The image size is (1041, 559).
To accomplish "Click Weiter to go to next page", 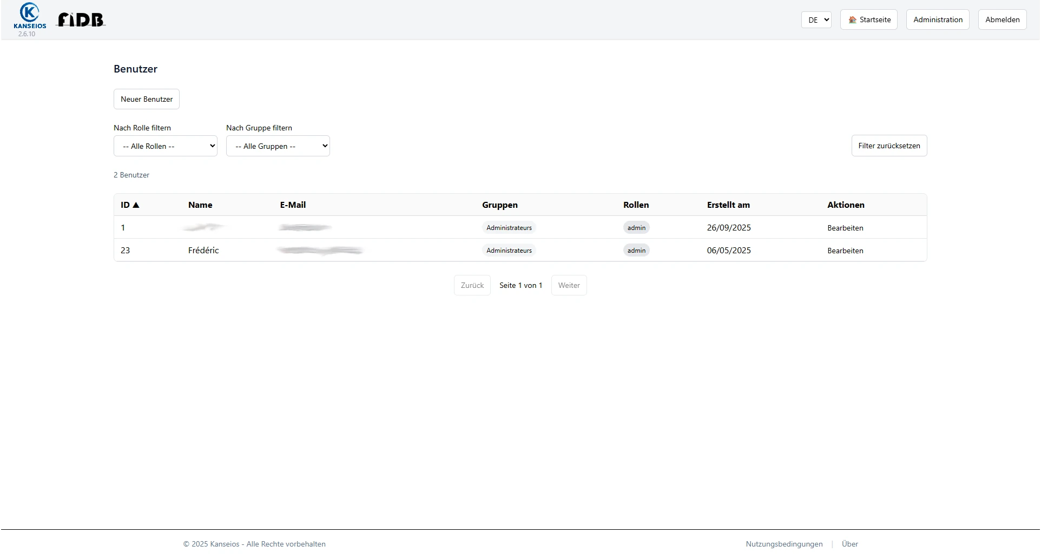I will tap(569, 285).
